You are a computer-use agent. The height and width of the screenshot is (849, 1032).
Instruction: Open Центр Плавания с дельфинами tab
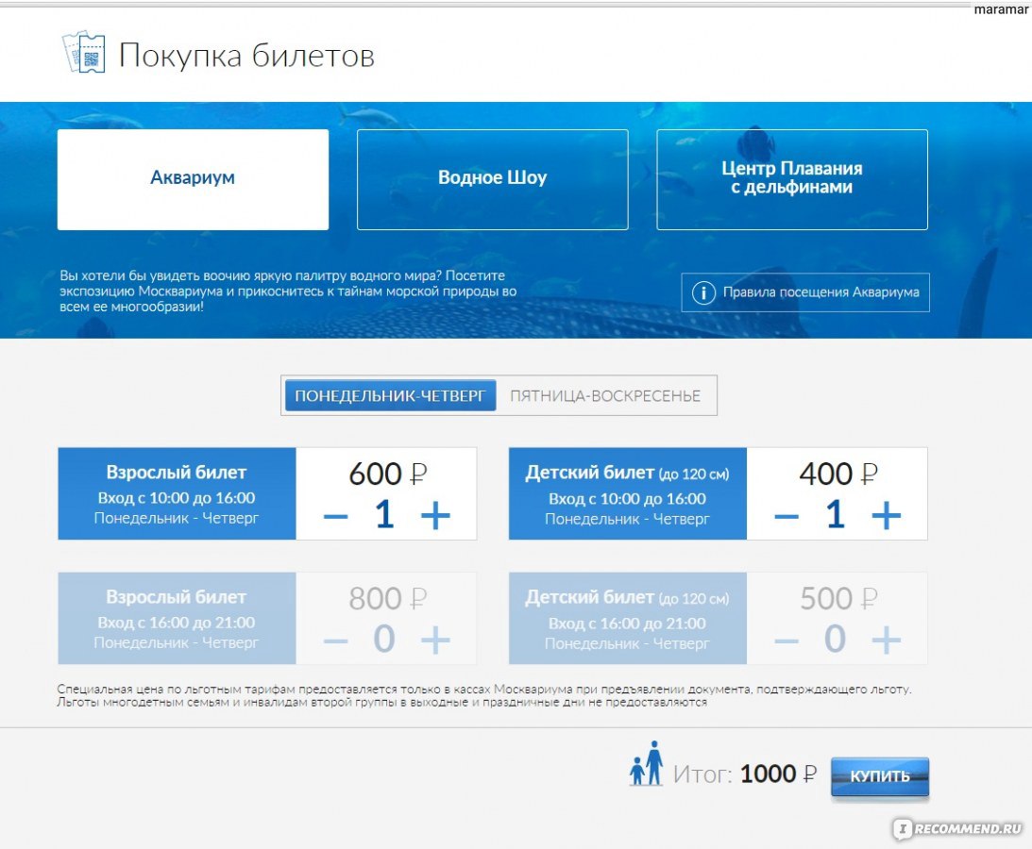pos(792,178)
